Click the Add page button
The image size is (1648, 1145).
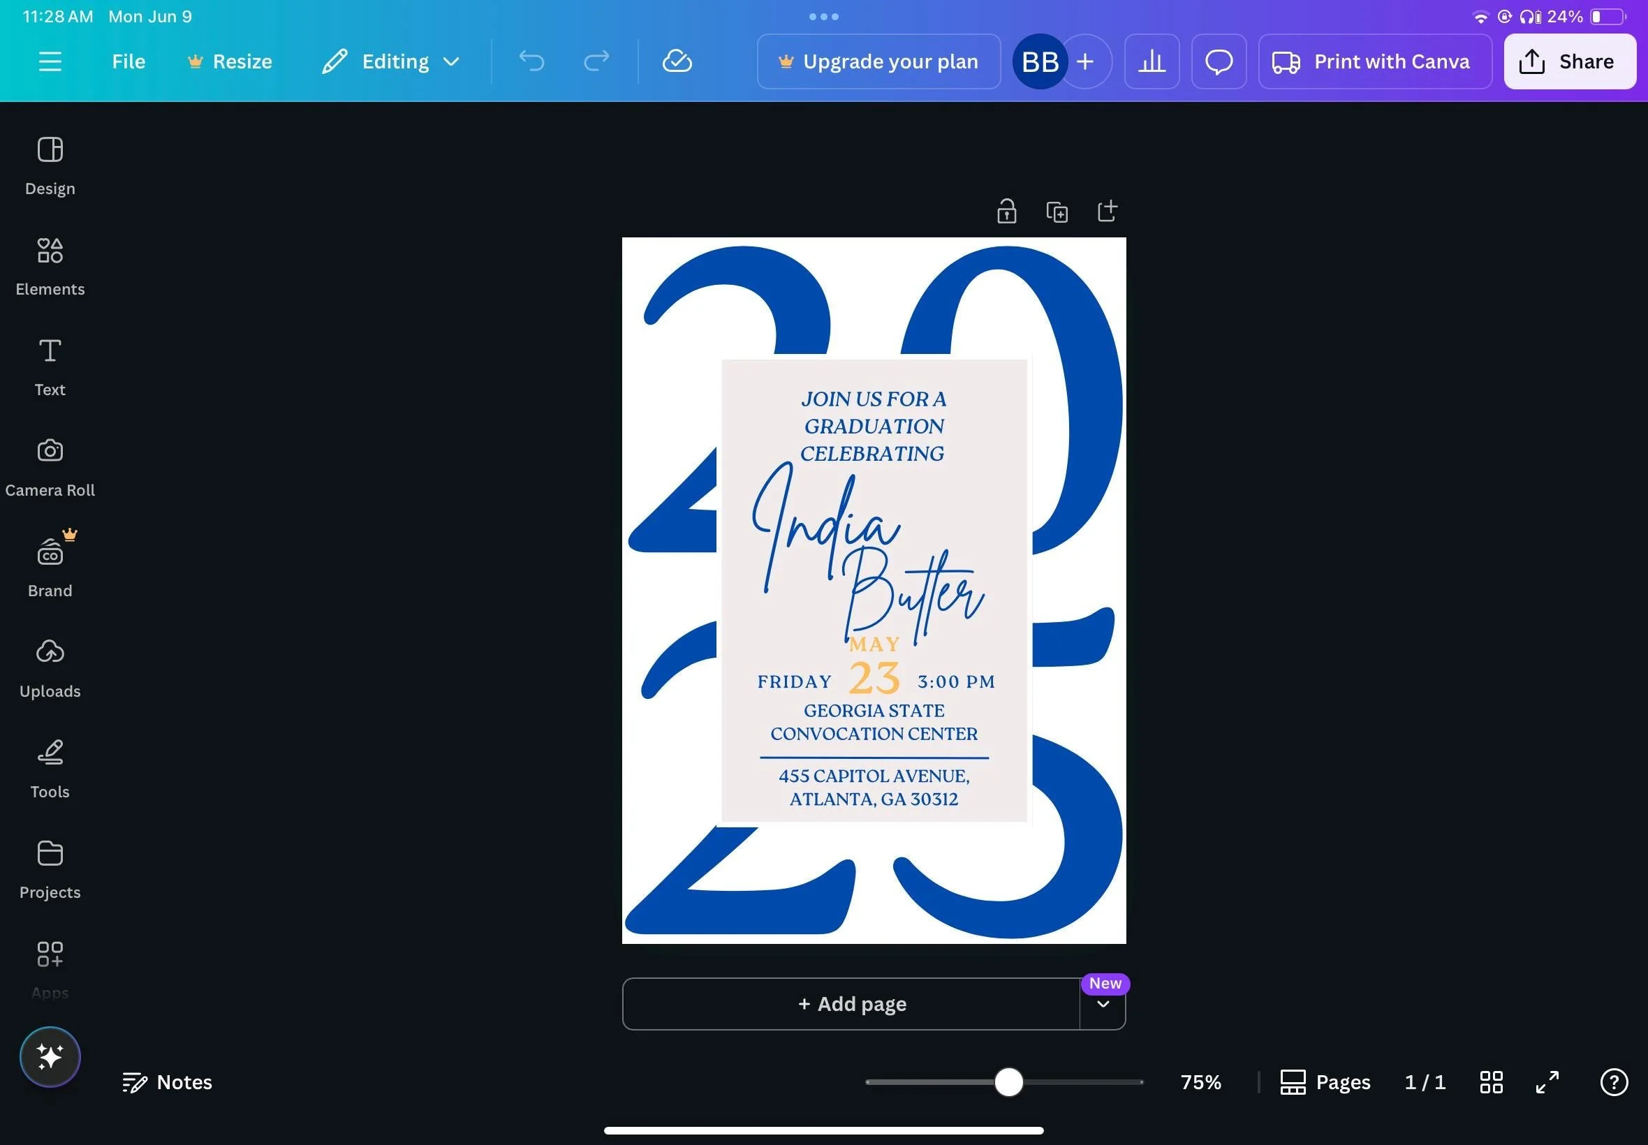point(851,1005)
